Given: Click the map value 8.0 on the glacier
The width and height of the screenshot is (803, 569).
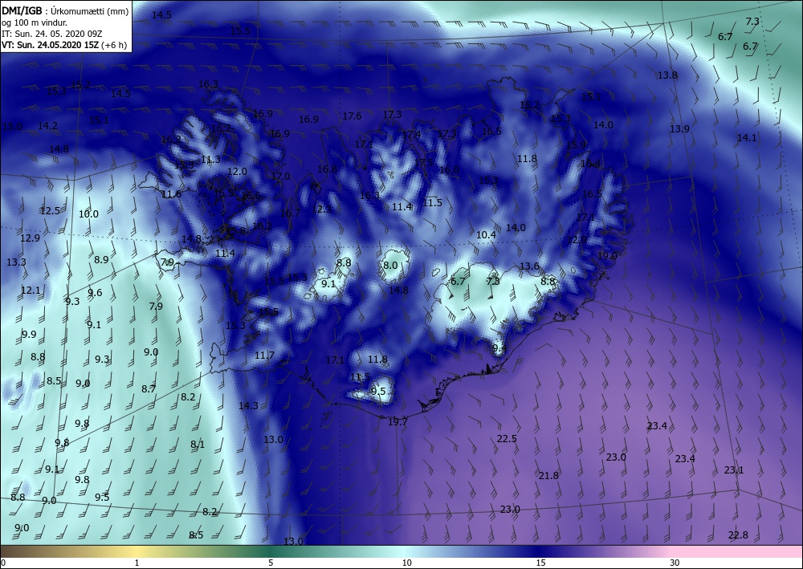Looking at the screenshot, I should (390, 265).
